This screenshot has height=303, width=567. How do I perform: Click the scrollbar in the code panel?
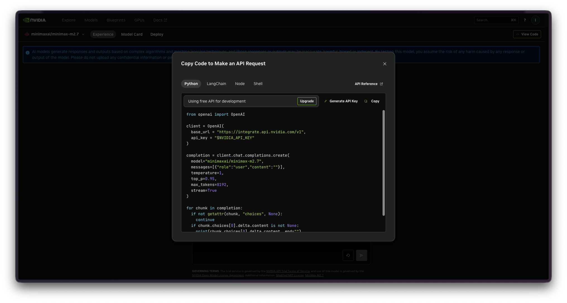(383, 163)
